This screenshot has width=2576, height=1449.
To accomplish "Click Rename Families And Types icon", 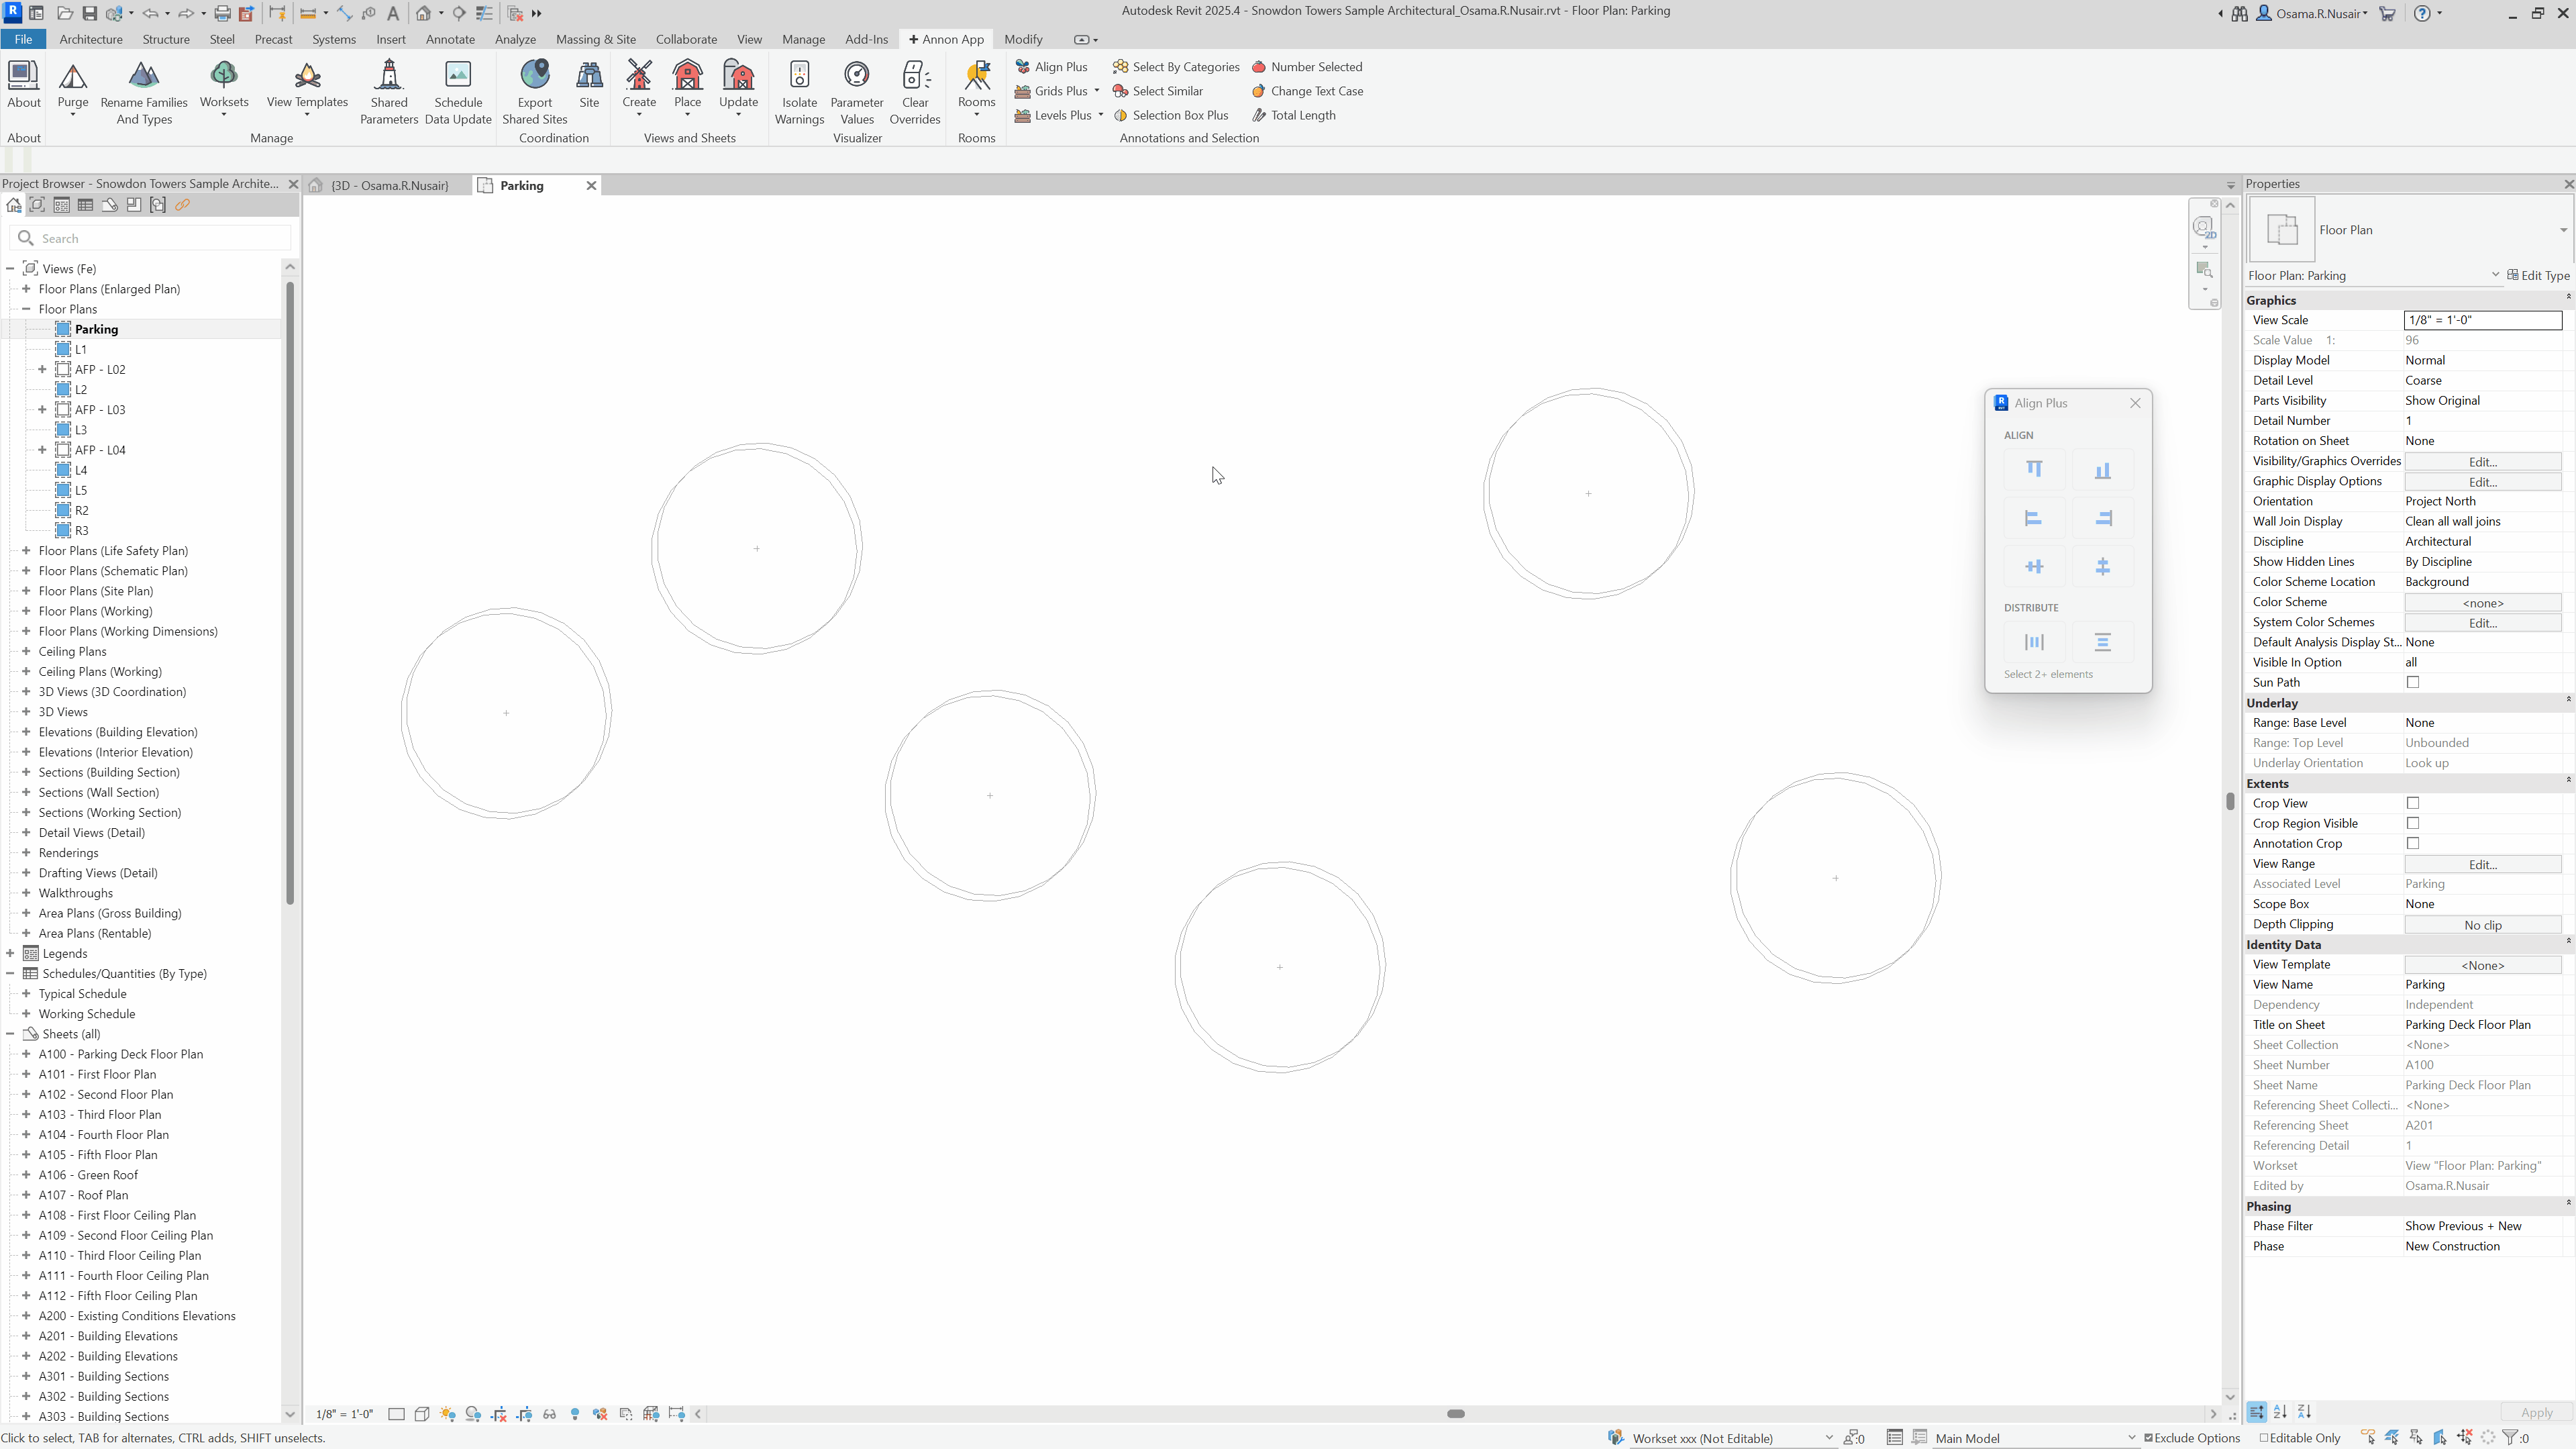I will point(144,75).
